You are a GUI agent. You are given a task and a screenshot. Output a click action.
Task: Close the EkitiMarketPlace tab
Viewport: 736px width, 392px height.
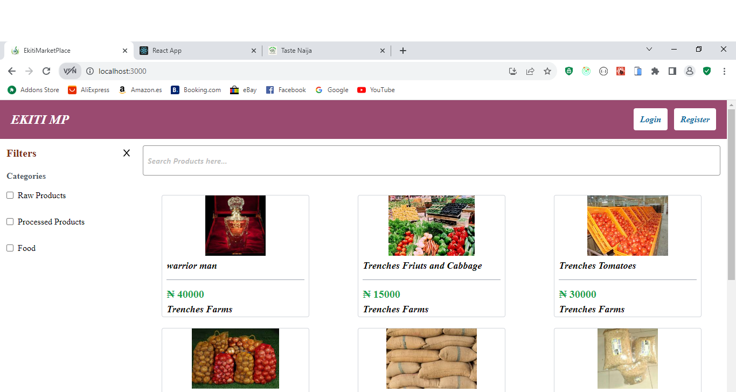[x=125, y=51]
